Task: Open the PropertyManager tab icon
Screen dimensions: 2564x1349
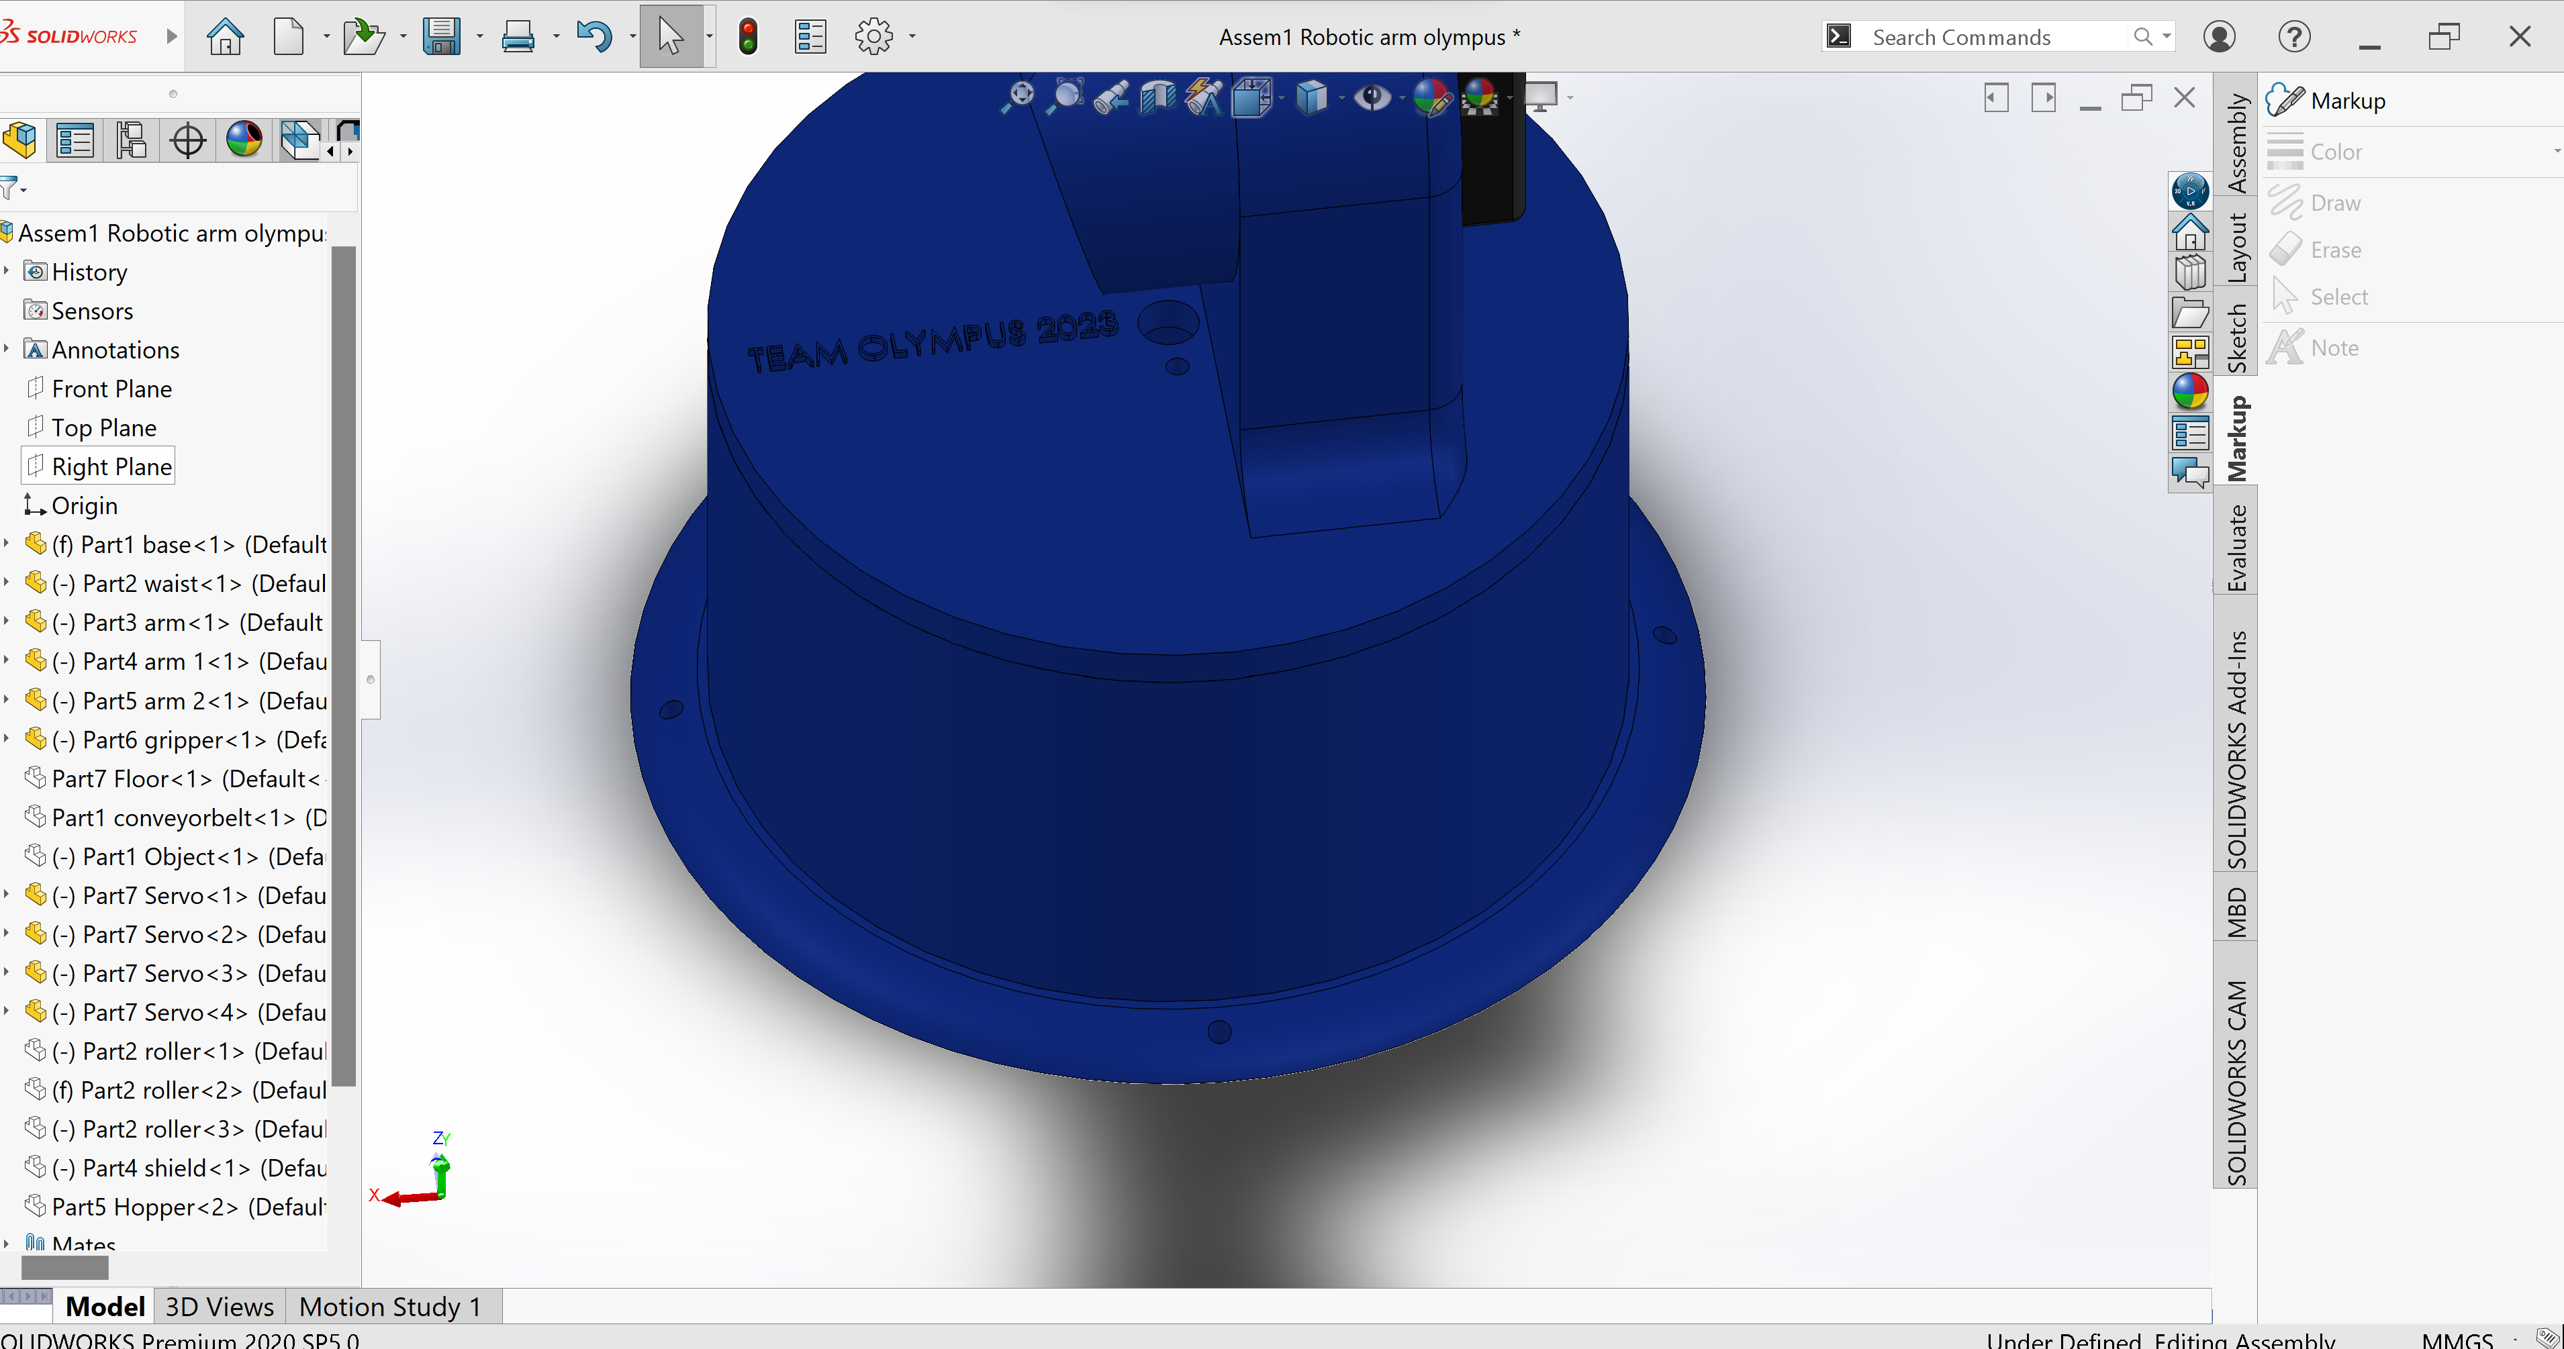Action: (75, 140)
